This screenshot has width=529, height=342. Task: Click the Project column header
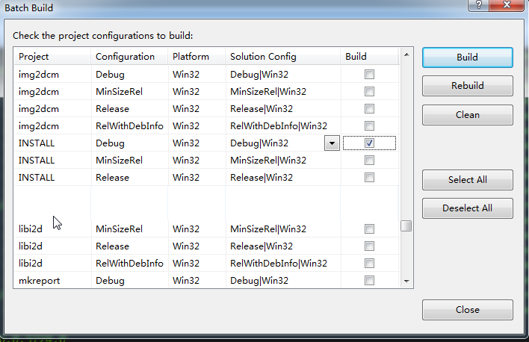click(x=52, y=56)
